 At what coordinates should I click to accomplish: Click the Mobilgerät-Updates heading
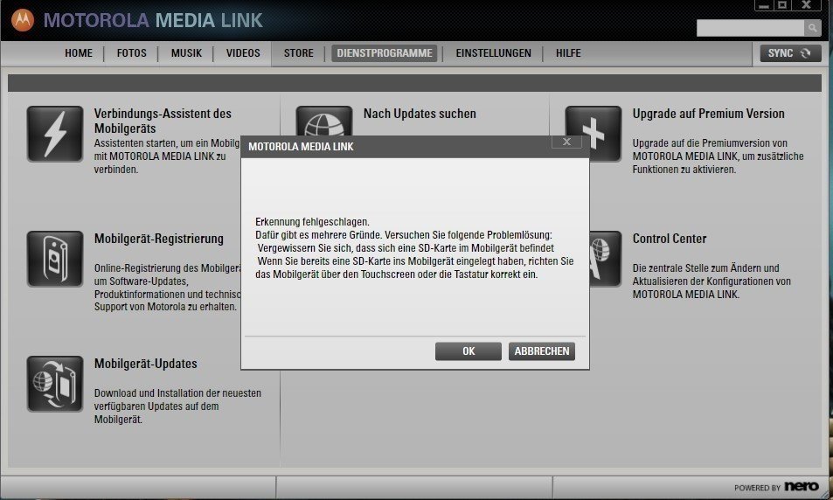point(146,364)
